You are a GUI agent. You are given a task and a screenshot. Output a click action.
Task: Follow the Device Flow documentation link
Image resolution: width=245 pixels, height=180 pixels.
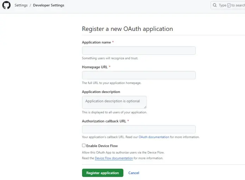click(x=114, y=158)
